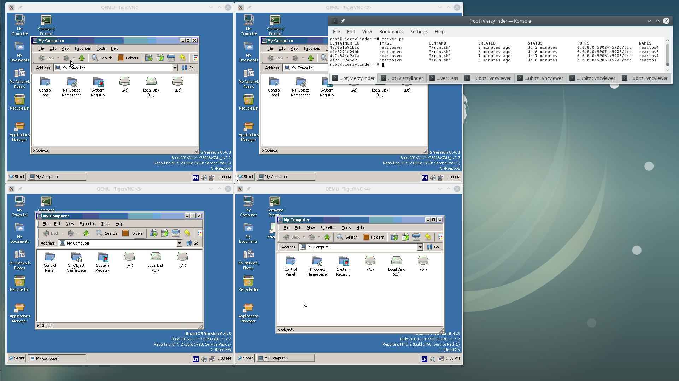This screenshot has width=679, height=381.
Task: Toggle Folders pane in first VNC window
Action: click(128, 58)
